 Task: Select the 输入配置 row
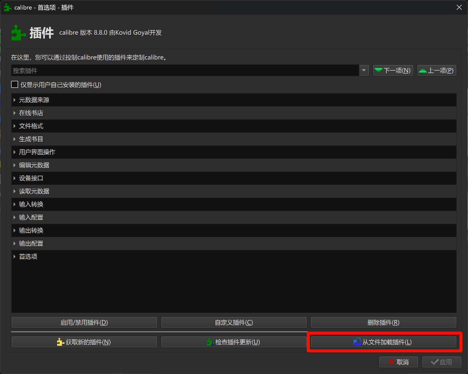pos(234,217)
